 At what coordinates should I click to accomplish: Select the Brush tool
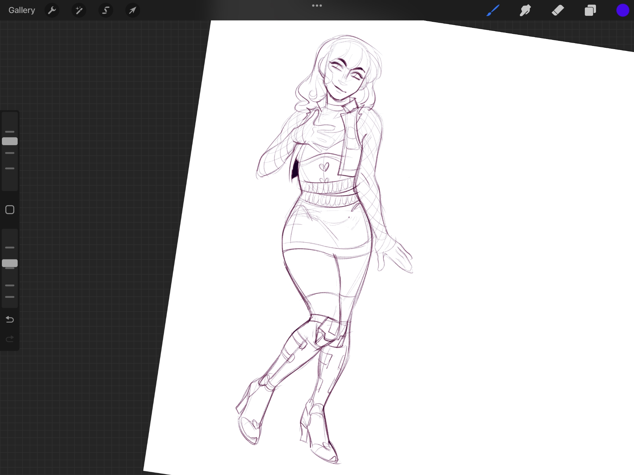tap(493, 10)
